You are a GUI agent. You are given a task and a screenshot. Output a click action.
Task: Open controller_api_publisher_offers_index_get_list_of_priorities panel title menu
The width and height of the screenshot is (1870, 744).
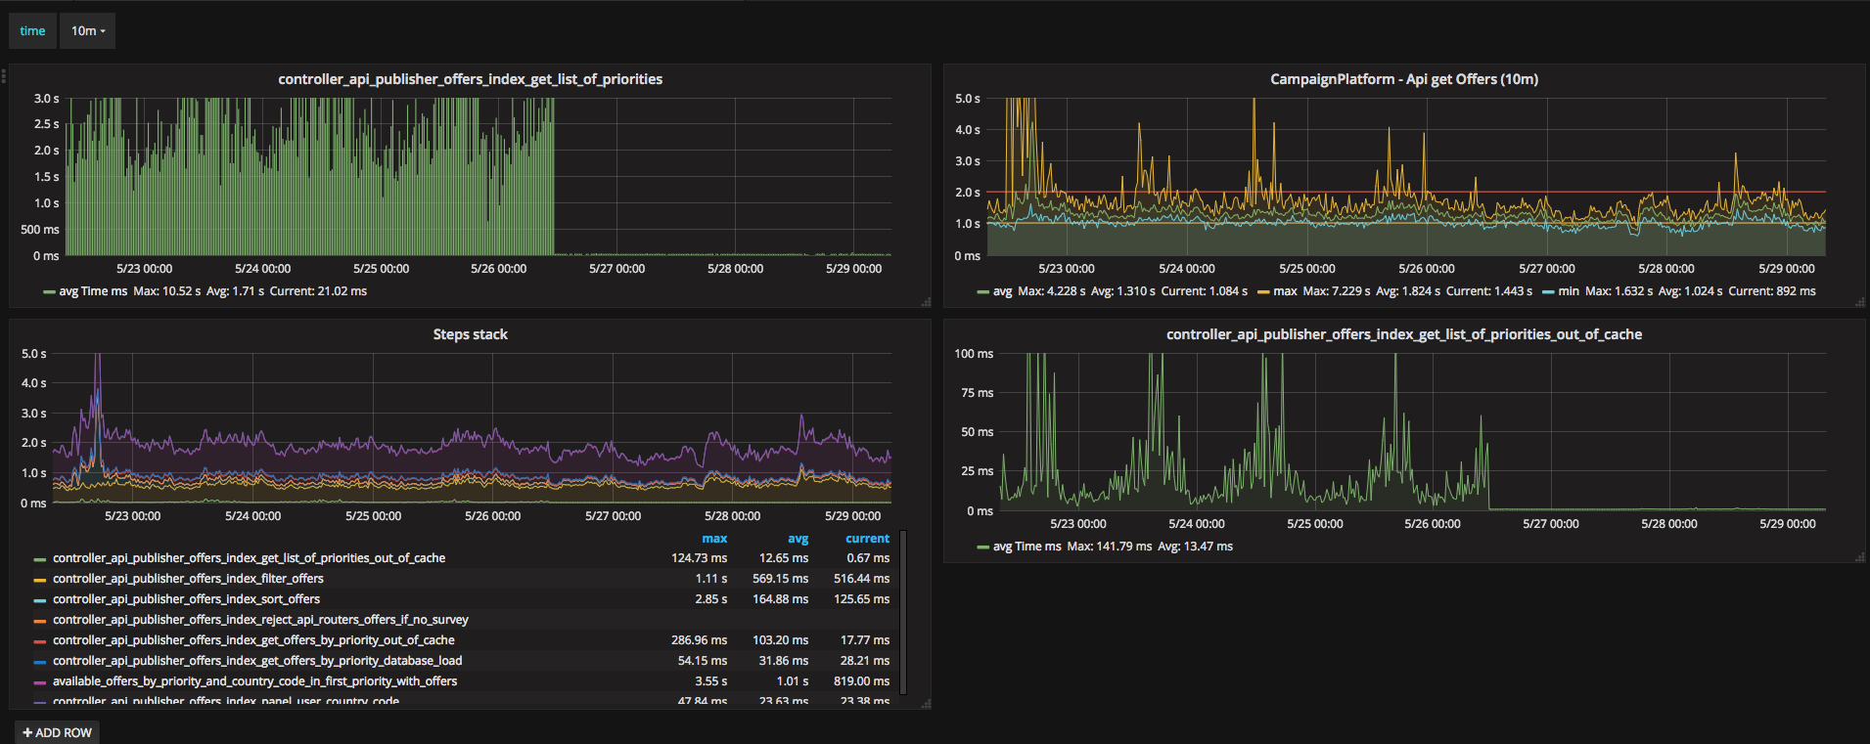pos(470,79)
